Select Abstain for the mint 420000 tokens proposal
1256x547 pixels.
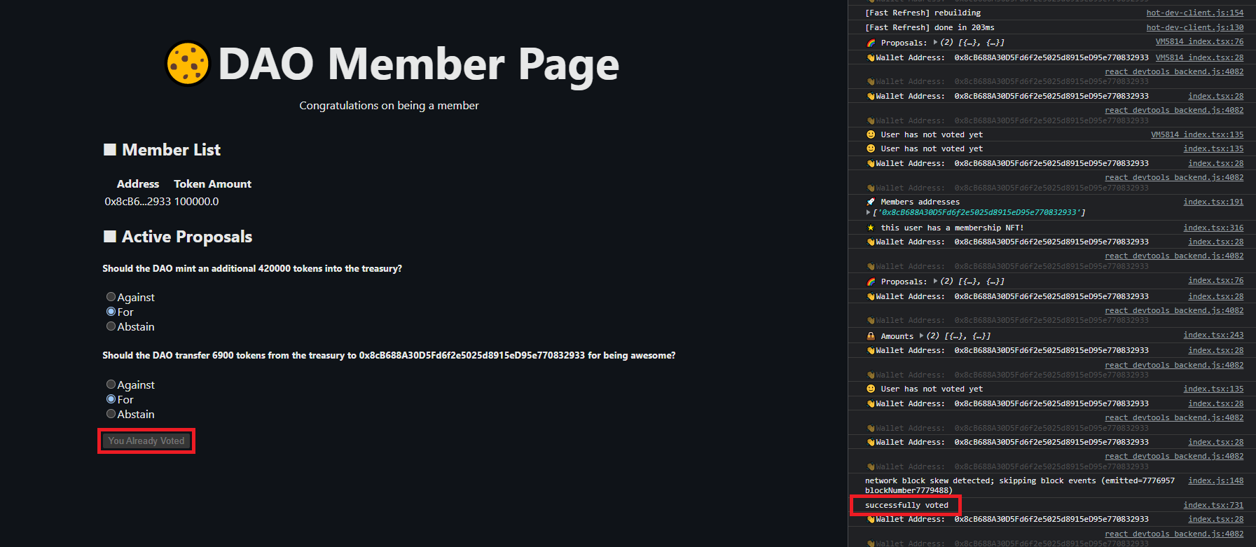tap(111, 326)
